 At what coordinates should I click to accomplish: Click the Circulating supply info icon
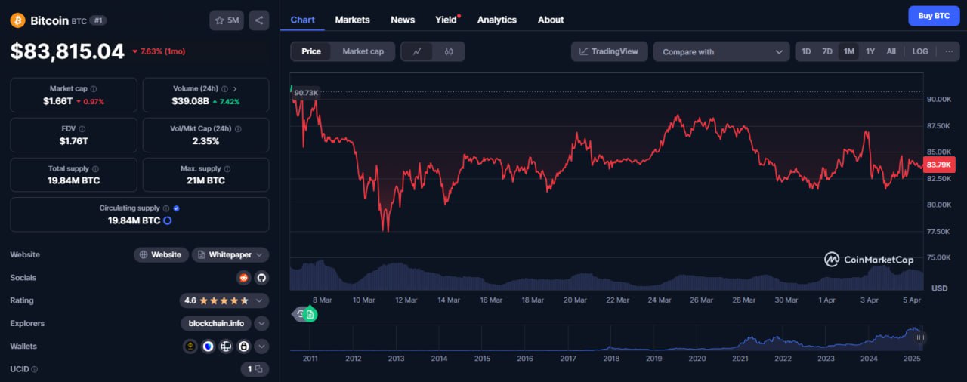(x=166, y=208)
